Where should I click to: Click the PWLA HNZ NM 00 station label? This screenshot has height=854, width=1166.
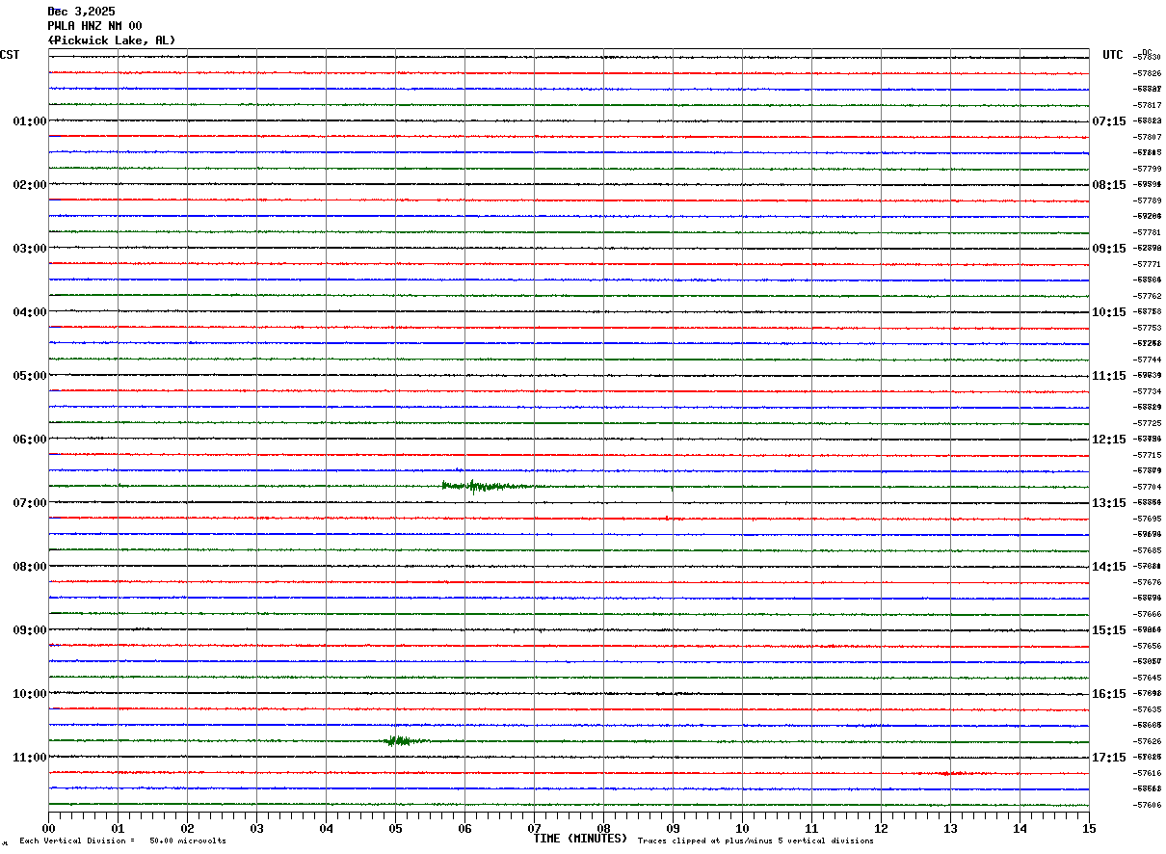tap(94, 26)
